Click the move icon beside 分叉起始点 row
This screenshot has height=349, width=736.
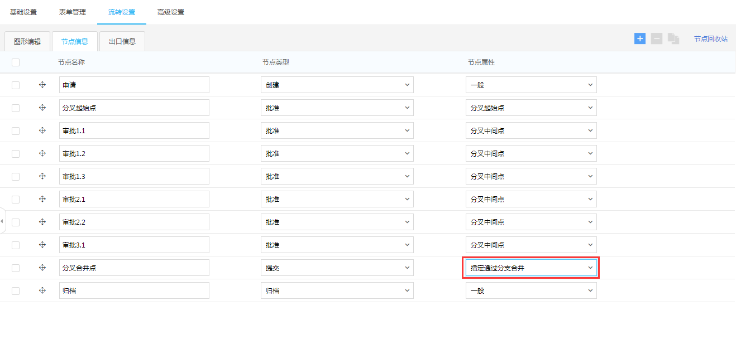point(42,108)
